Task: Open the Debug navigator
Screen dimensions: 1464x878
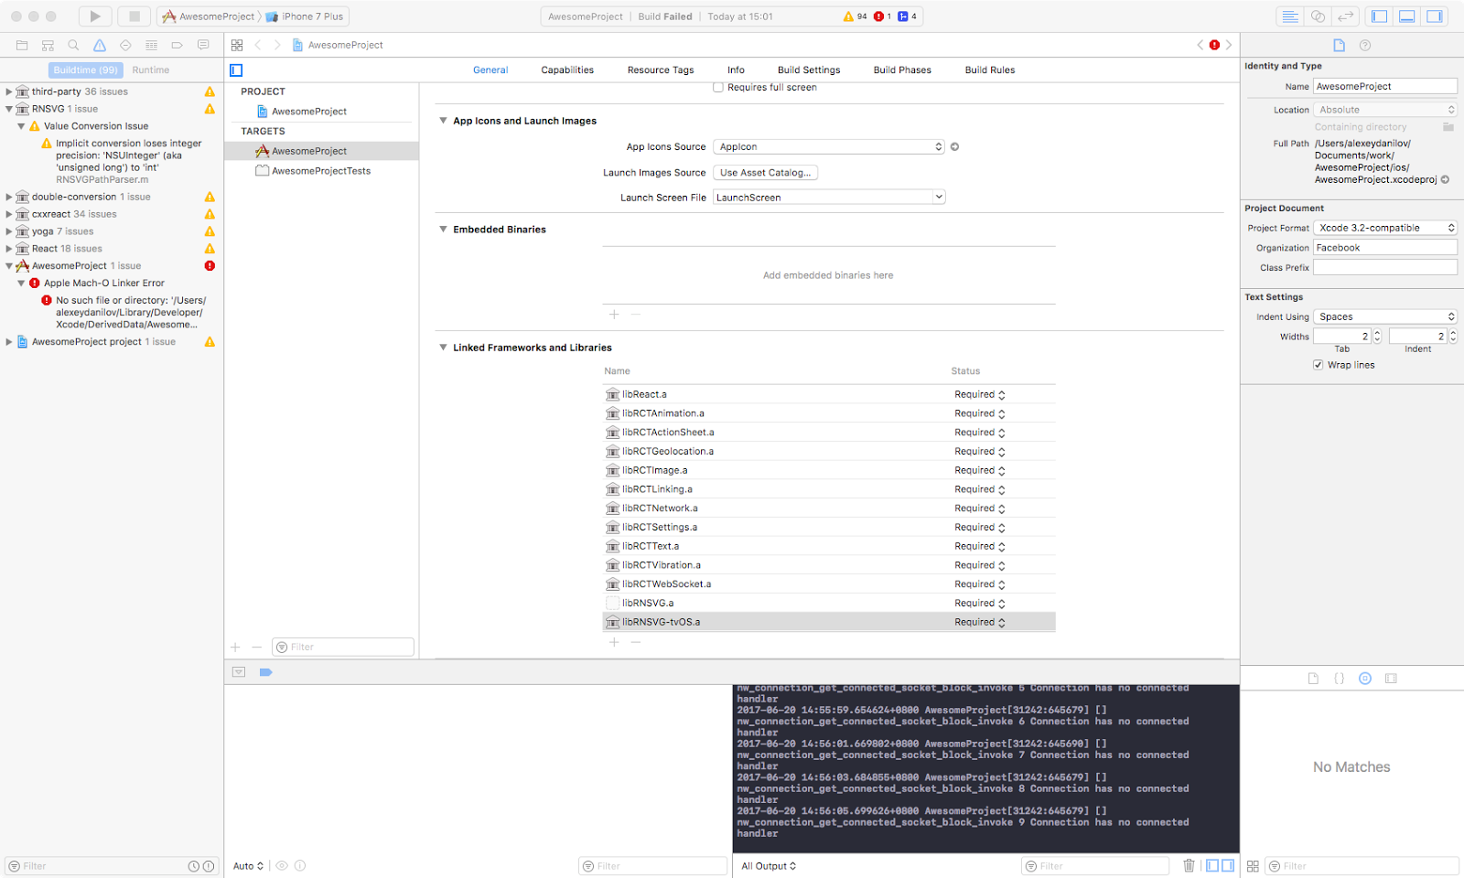Action: point(151,45)
